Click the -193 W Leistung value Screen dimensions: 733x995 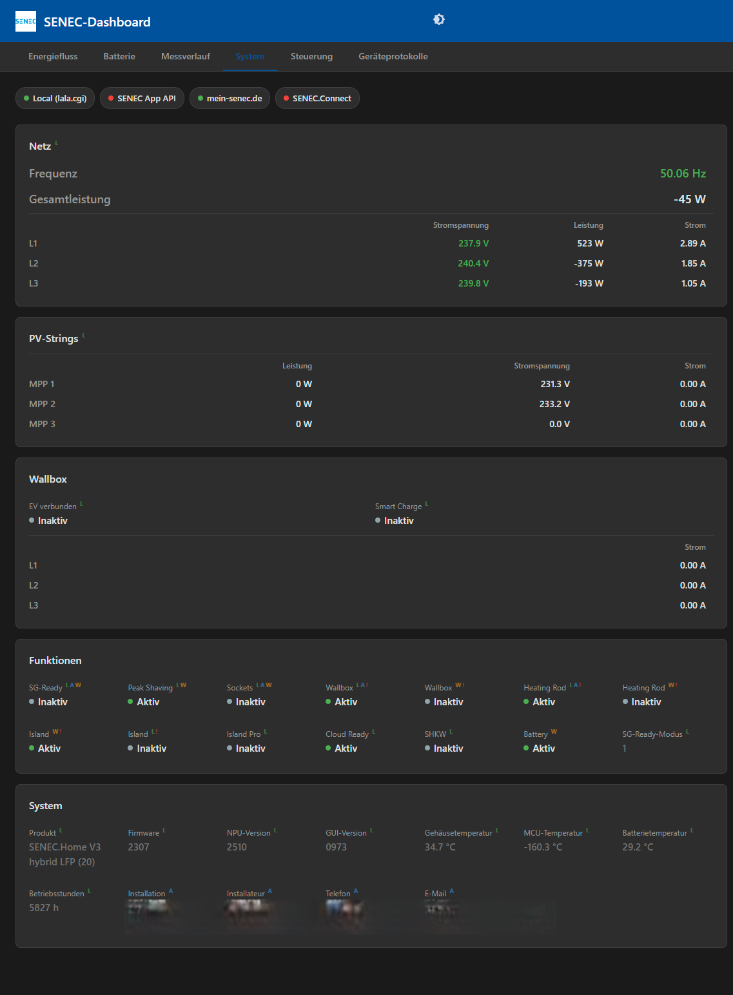[589, 283]
